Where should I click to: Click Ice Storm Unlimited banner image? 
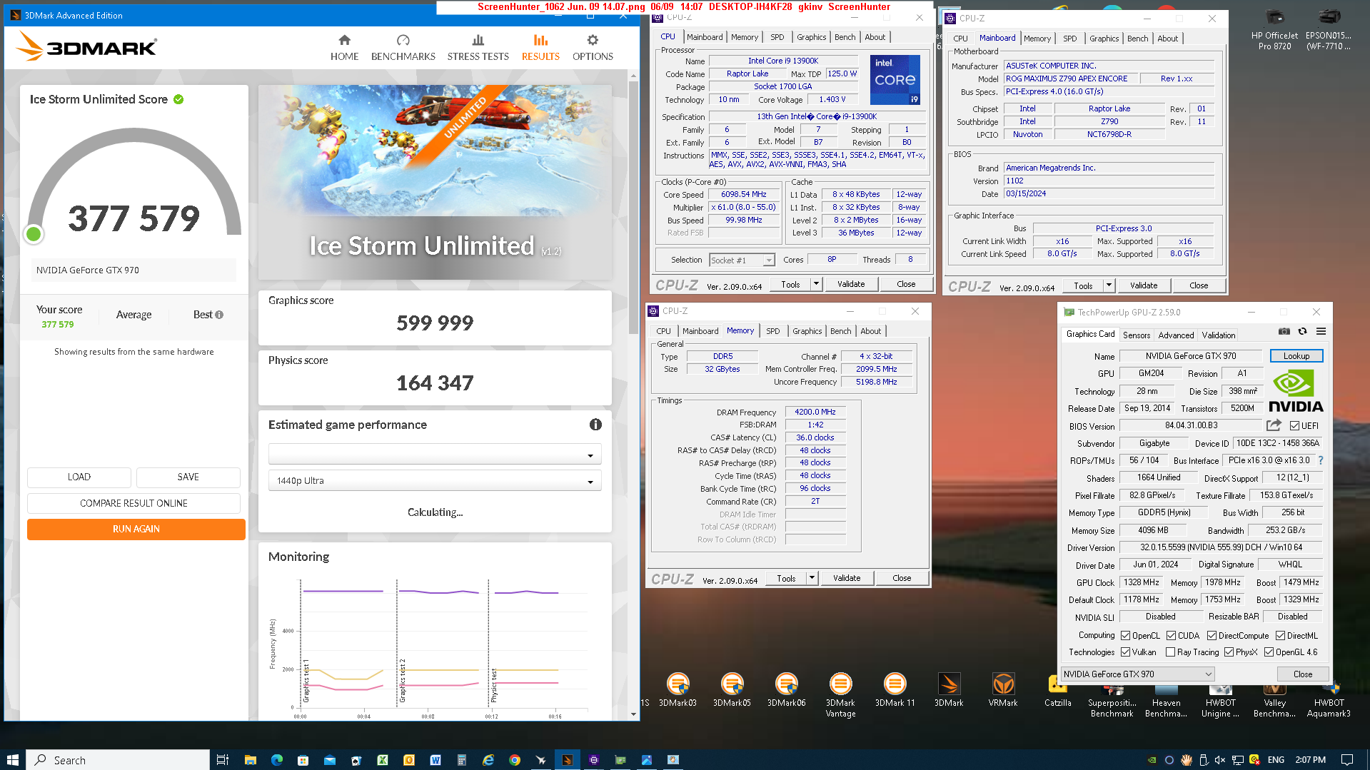tap(435, 182)
